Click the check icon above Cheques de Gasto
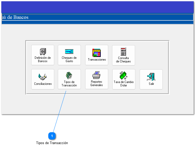Screen dimensions: 196x149 (69, 52)
